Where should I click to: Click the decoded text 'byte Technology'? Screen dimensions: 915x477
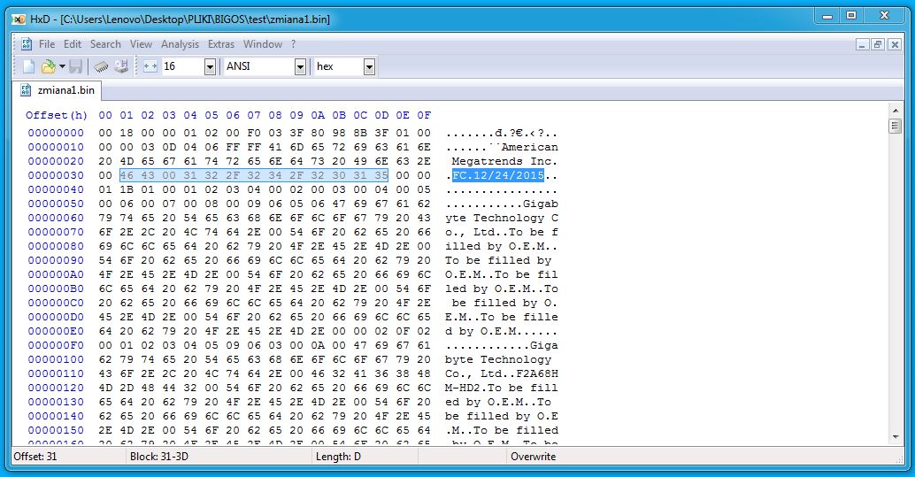(x=498, y=359)
